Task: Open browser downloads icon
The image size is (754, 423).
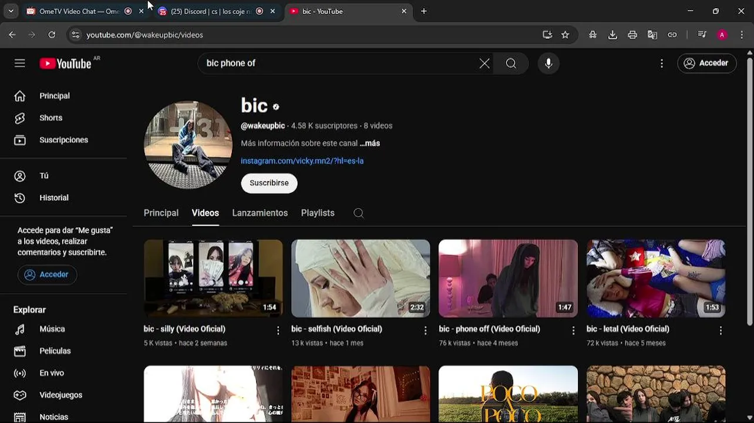Action: [x=612, y=35]
